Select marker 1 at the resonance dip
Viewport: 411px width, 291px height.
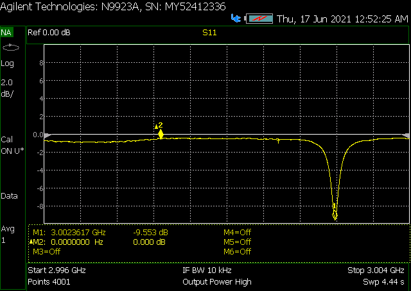(335, 214)
